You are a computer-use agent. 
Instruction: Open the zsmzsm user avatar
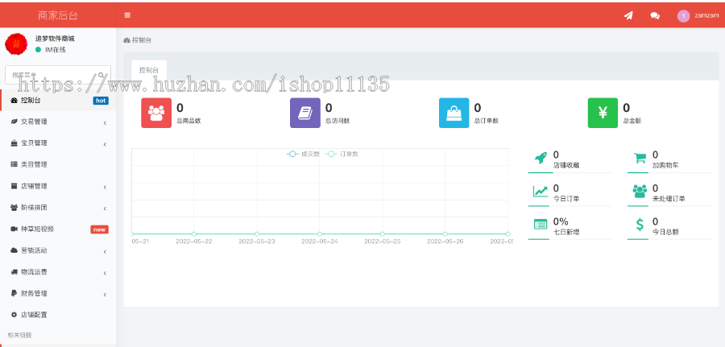[x=683, y=16]
